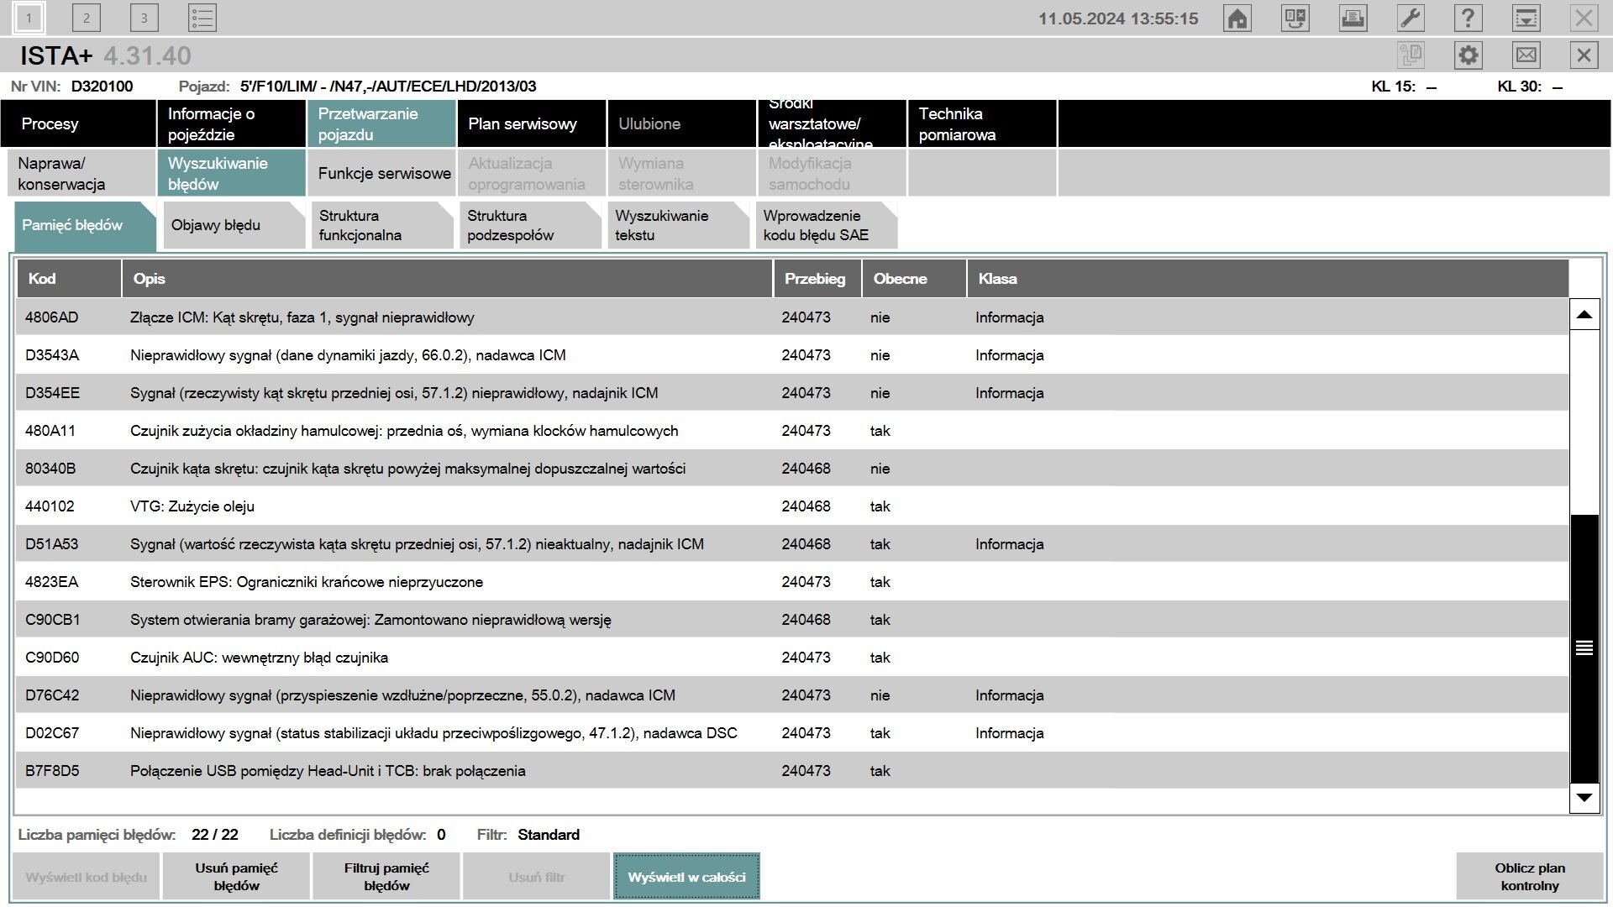The width and height of the screenshot is (1613, 907).
Task: Open Plan serwisowy menu
Action: [x=532, y=123]
